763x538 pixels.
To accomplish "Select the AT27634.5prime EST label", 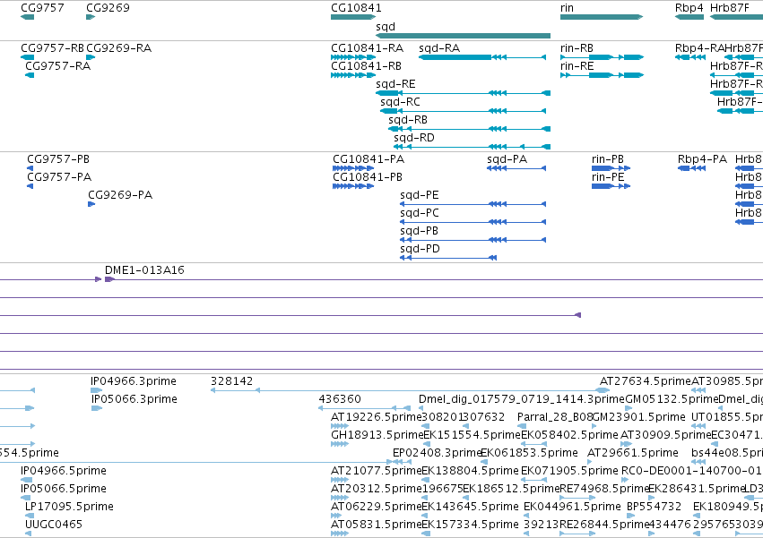I will [x=646, y=381].
